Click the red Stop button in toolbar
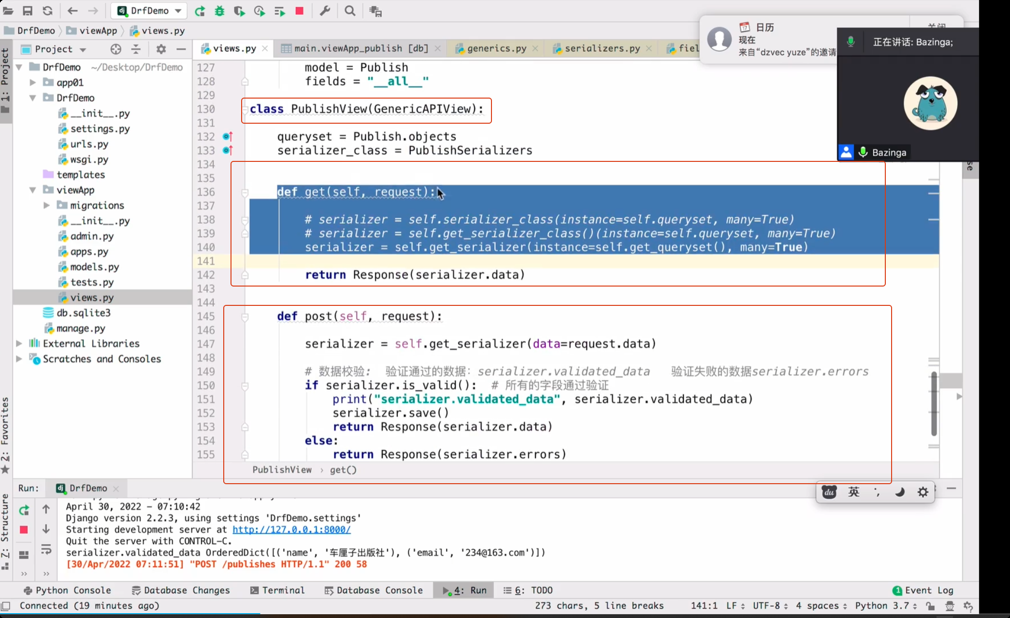1010x618 pixels. [300, 11]
